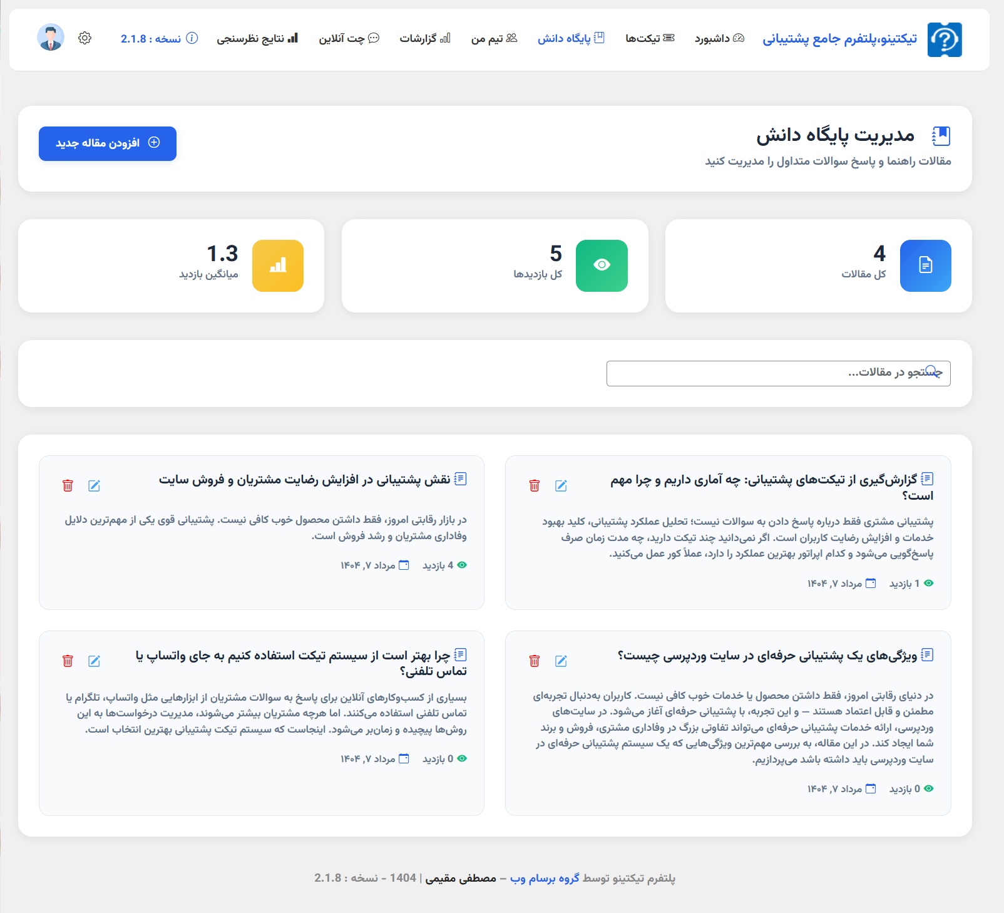Viewport: 1004px width, 913px height.
Task: Click the article search input field
Action: (x=777, y=373)
